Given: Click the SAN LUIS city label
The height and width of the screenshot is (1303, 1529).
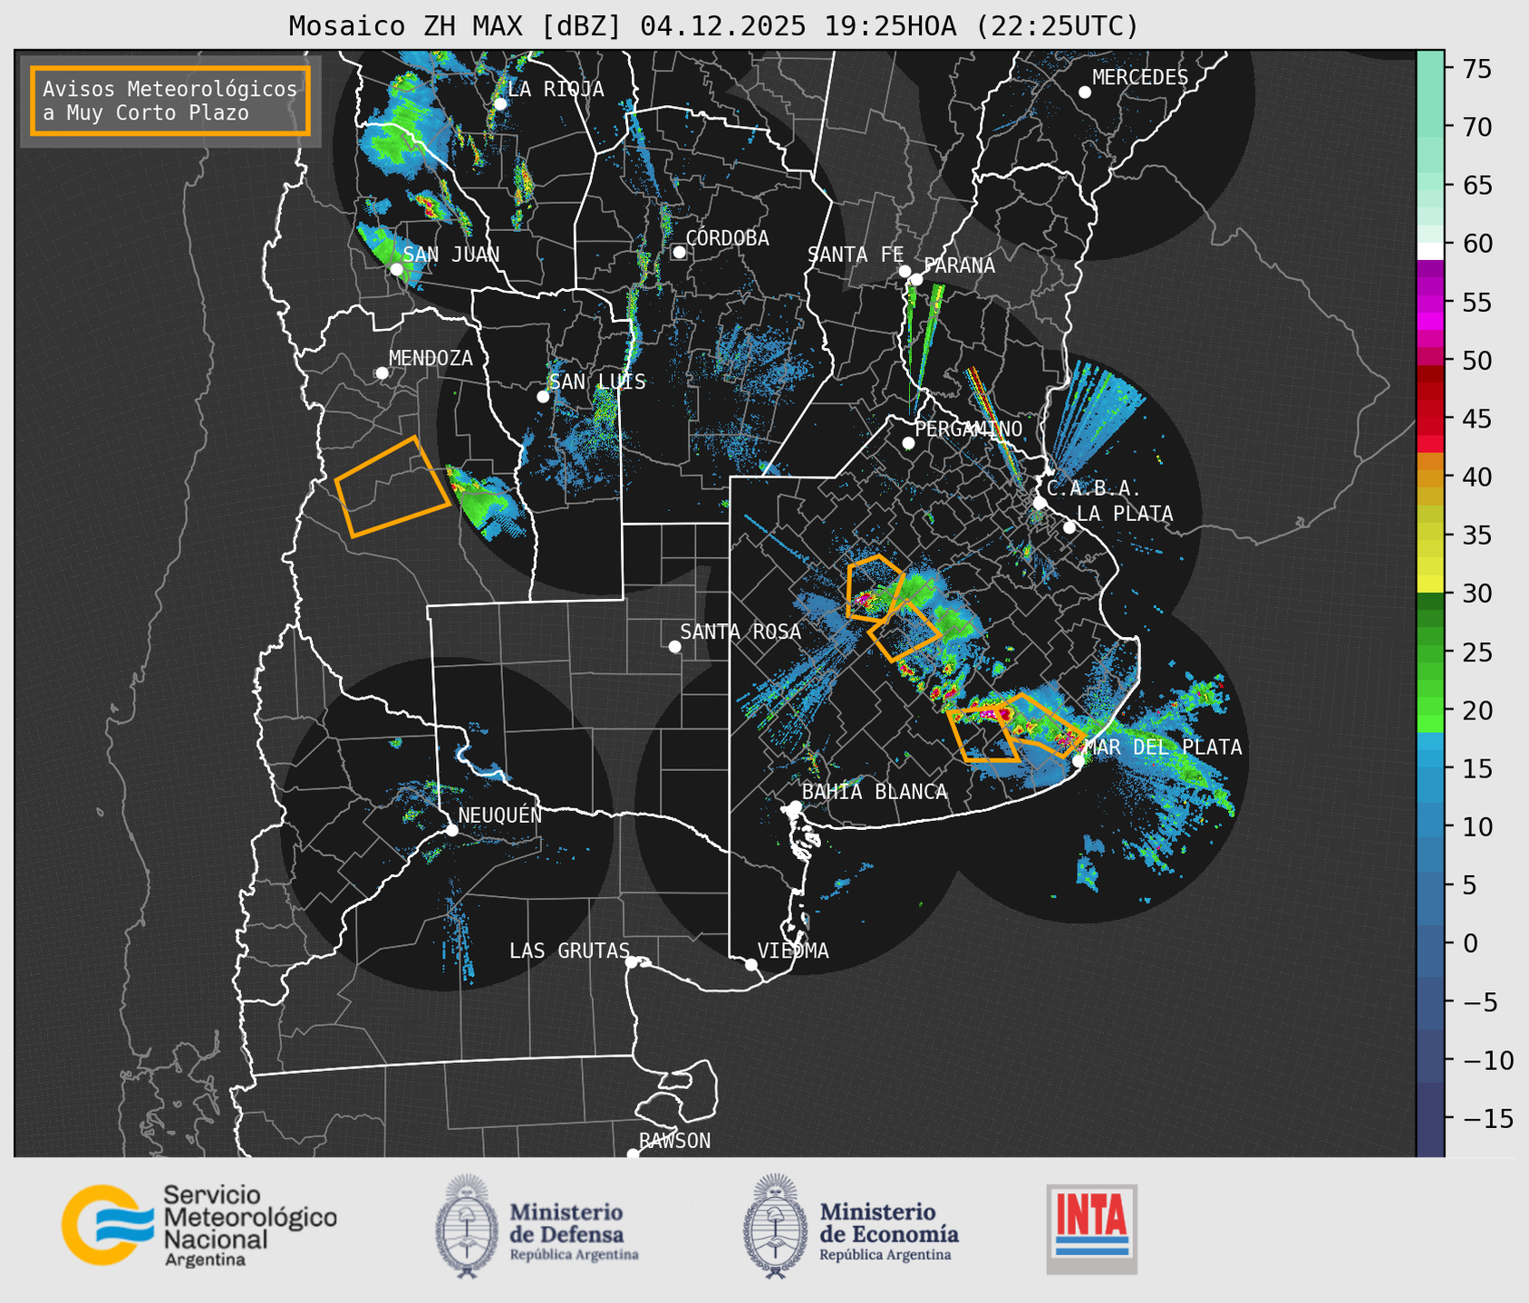Looking at the screenshot, I should pyautogui.click(x=598, y=381).
